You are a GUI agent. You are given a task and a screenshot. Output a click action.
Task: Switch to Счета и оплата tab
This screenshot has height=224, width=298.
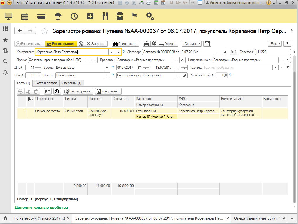pyautogui.click(x=46, y=83)
